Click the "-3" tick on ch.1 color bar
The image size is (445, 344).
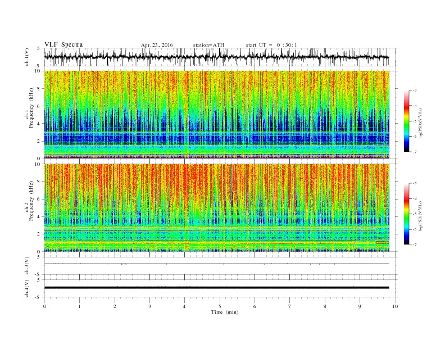click(415, 90)
